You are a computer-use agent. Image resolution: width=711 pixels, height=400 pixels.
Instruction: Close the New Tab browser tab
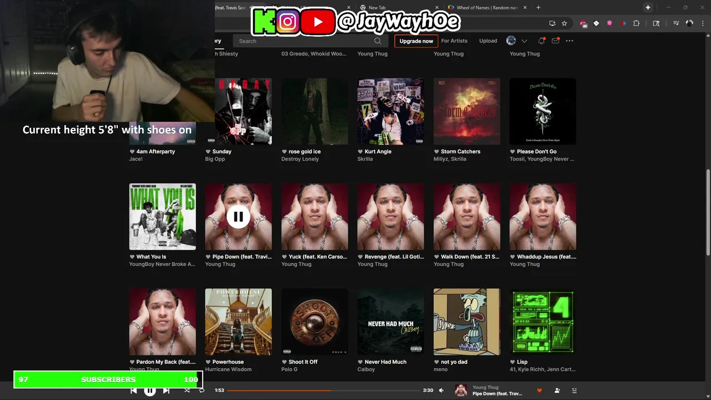pos(437,8)
